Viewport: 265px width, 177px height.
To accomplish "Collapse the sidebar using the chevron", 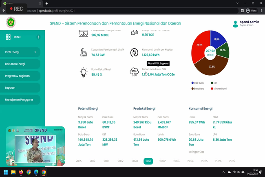I will [x=38, y=37].
